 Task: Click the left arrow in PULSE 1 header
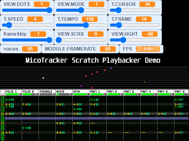[20, 94]
